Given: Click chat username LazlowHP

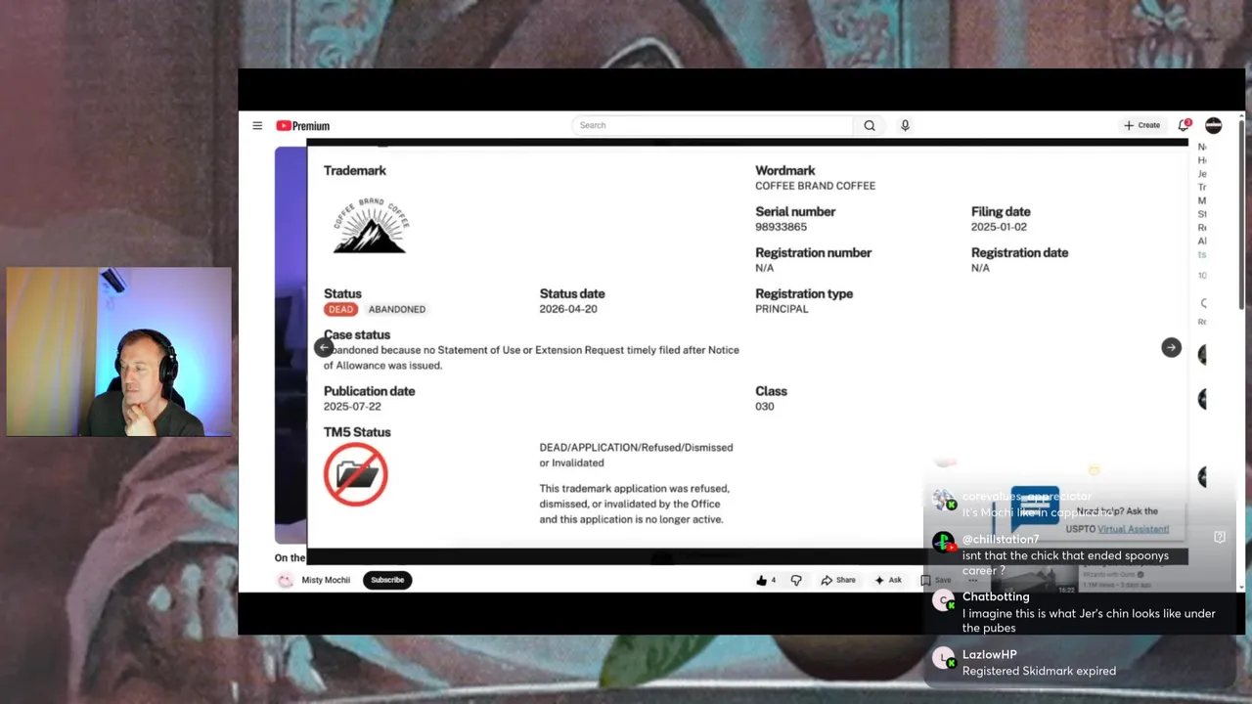Looking at the screenshot, I should [990, 654].
